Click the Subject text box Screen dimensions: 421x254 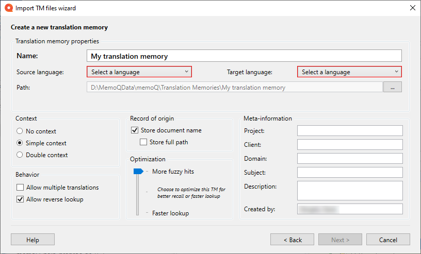coord(350,173)
